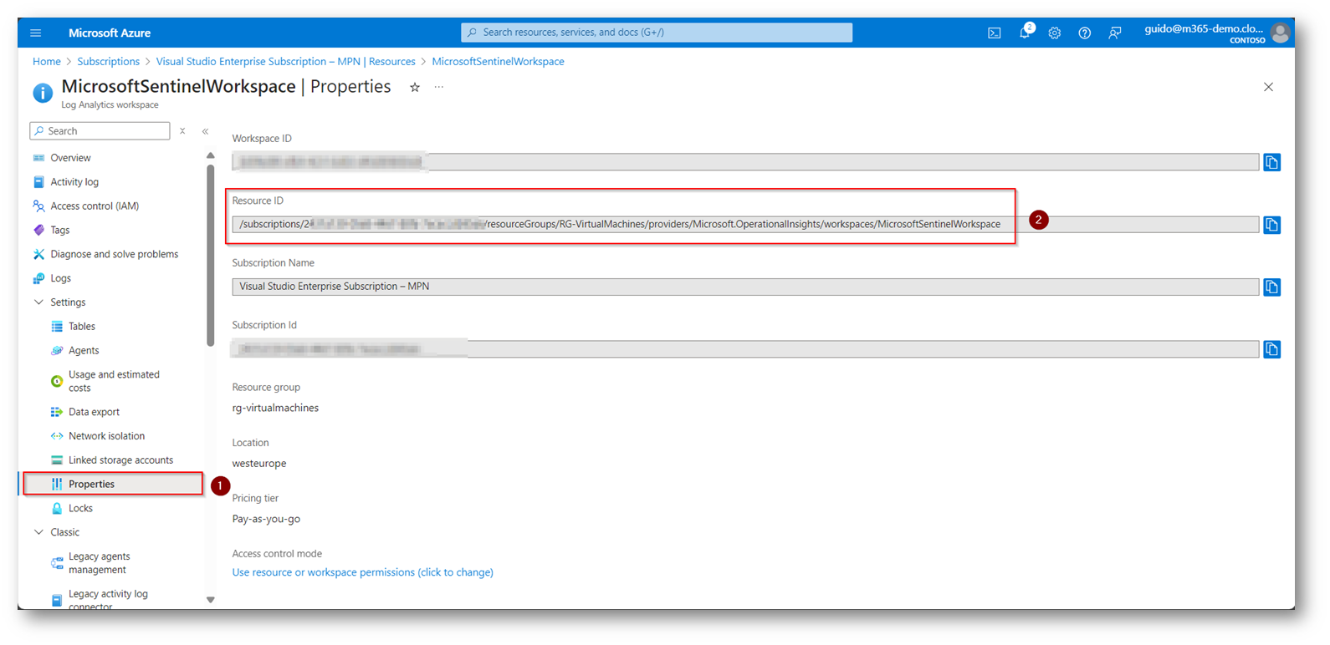Collapse the Settings section chevron

(38, 302)
